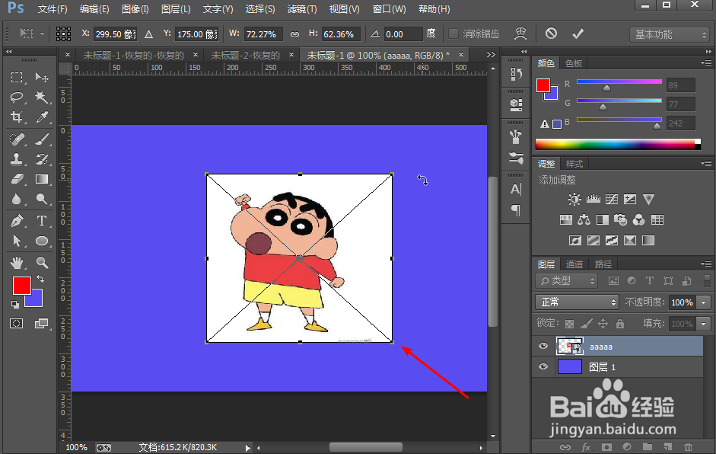716x454 pixels.
Task: Toggle lock position icon
Action: coord(603,324)
